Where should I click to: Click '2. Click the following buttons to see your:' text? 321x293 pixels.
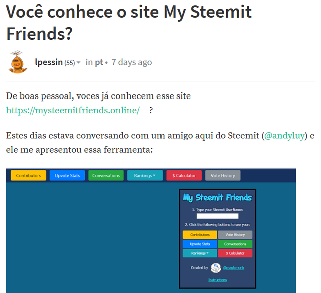(217, 225)
